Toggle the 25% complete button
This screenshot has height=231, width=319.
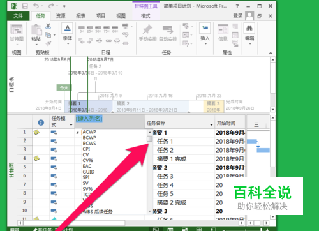point(90,29)
